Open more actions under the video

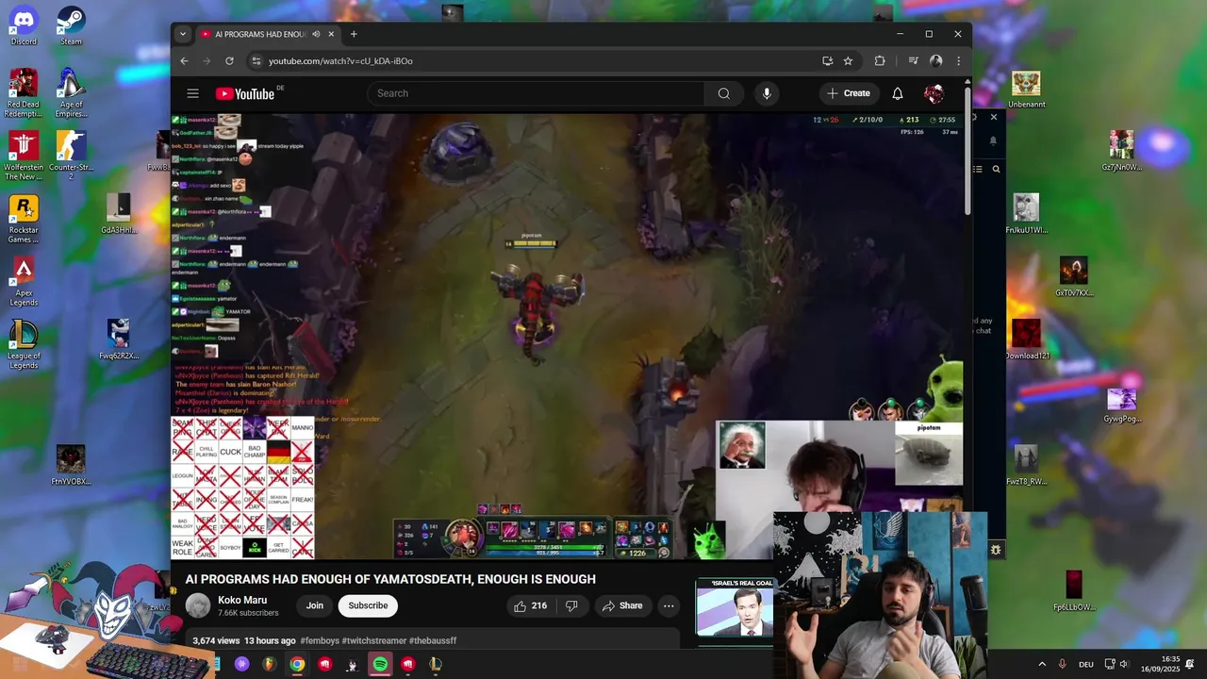coord(669,605)
